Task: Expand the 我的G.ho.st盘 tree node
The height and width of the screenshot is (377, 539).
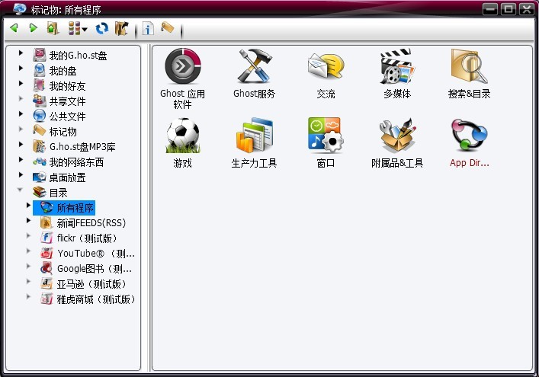Action: point(21,54)
